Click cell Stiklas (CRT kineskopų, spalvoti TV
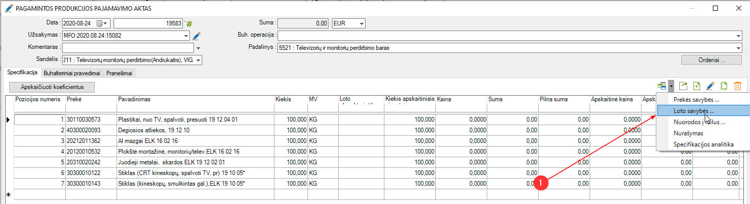This screenshot has height=204, width=750. pos(195,173)
